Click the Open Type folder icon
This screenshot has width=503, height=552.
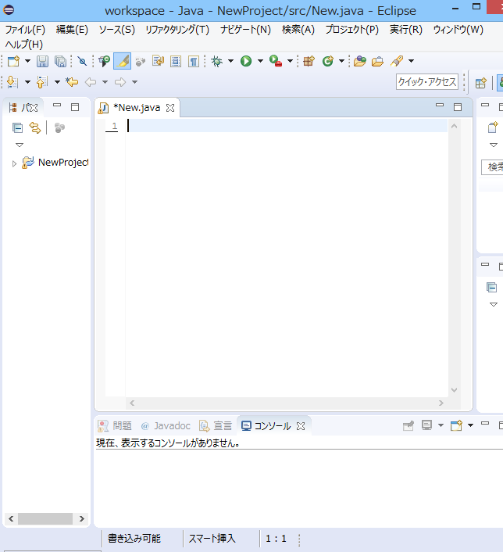(359, 61)
